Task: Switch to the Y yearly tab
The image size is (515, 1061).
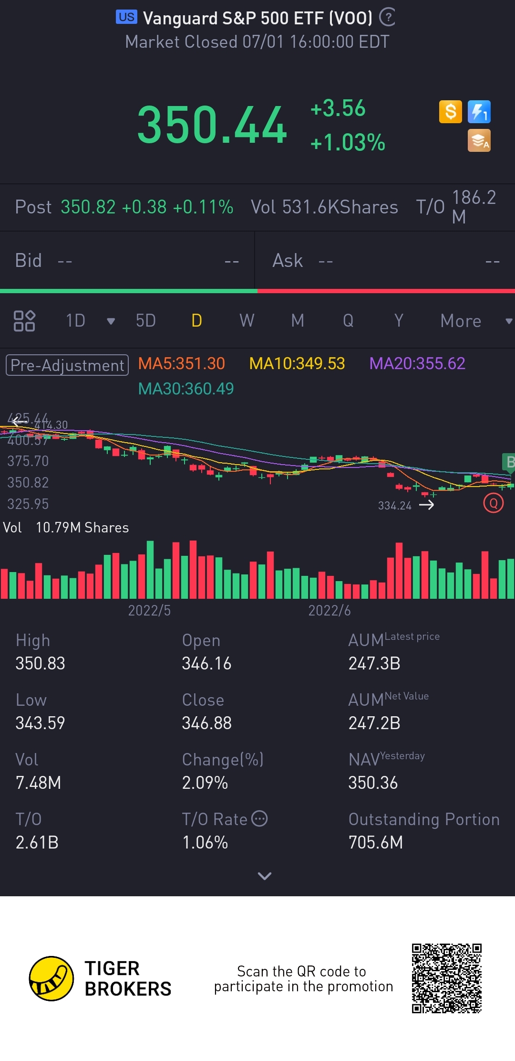Action: pos(399,321)
